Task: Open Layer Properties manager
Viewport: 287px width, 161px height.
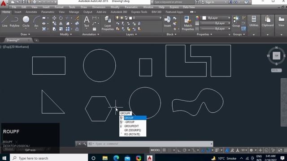Action: 108,23
